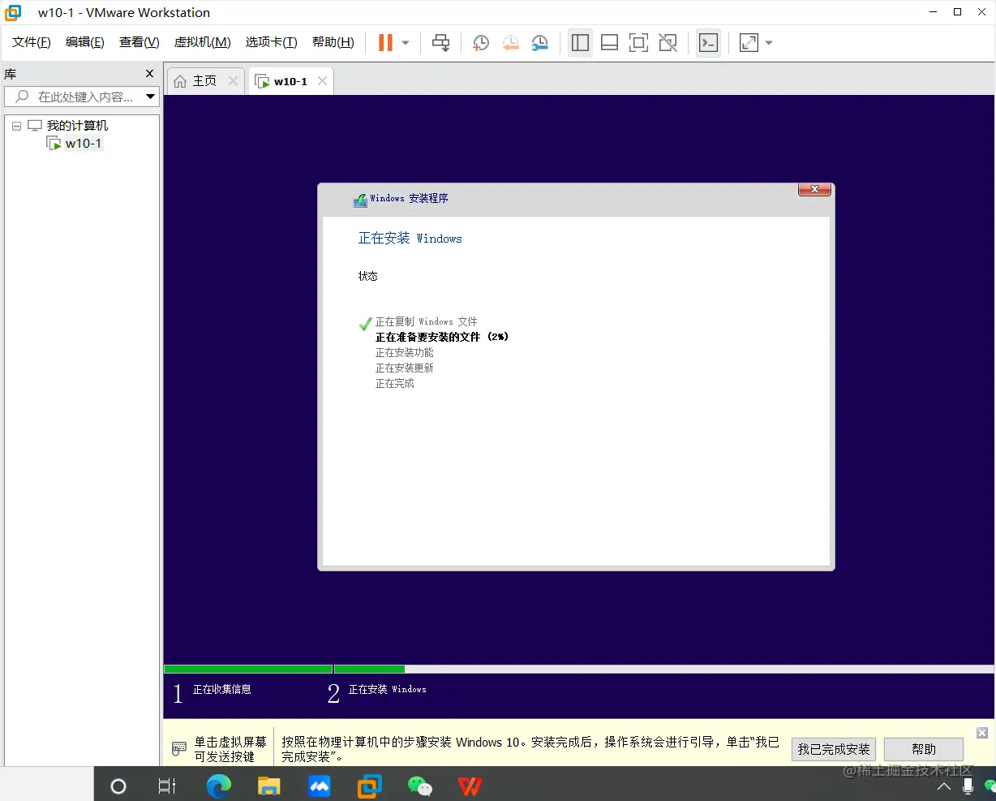The image size is (996, 801).
Task: Click the Cortana circle icon on taskbar
Action: (118, 786)
